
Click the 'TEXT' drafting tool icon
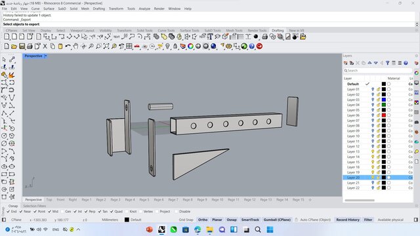click(x=117, y=37)
